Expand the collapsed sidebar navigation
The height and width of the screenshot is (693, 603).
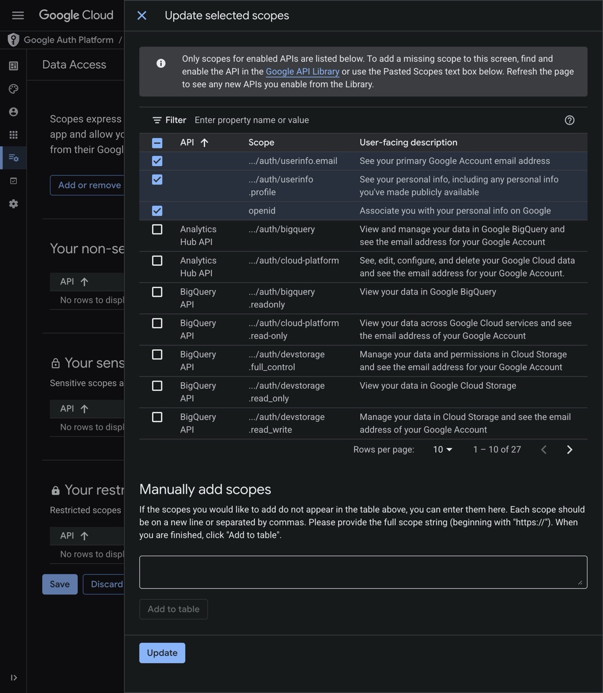14,678
